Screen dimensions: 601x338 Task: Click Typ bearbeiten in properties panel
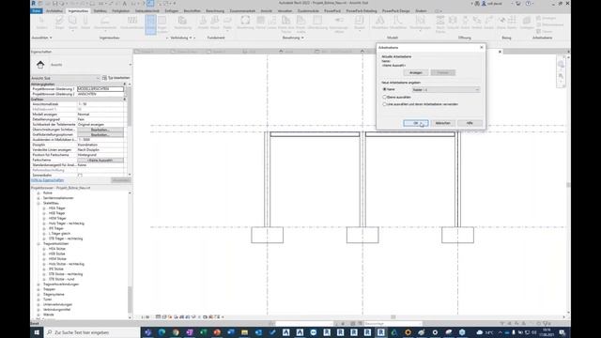pyautogui.click(x=116, y=78)
